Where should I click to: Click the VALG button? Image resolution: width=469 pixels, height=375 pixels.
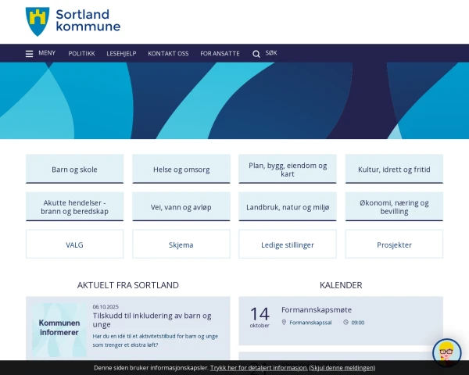[74, 244]
